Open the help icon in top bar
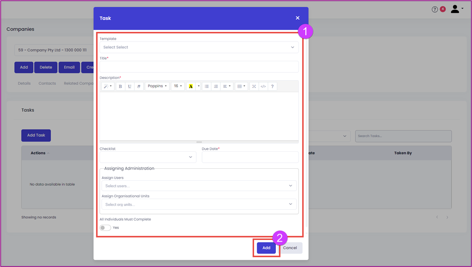 tap(434, 9)
